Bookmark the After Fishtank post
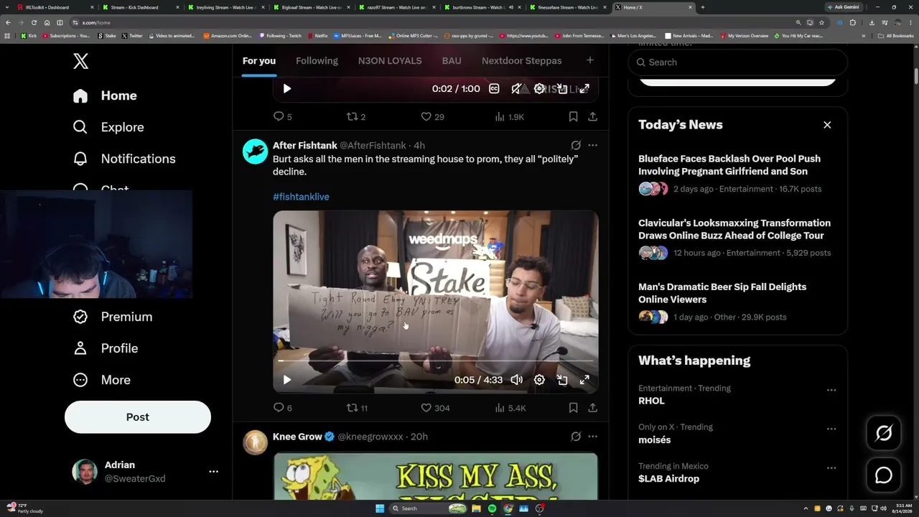The width and height of the screenshot is (919, 517). [x=573, y=408]
